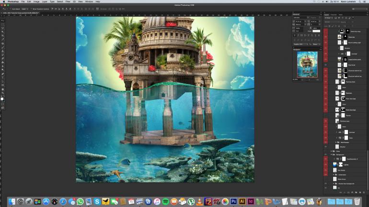
Task: Expand the Clouds background group
Action: [334, 184]
